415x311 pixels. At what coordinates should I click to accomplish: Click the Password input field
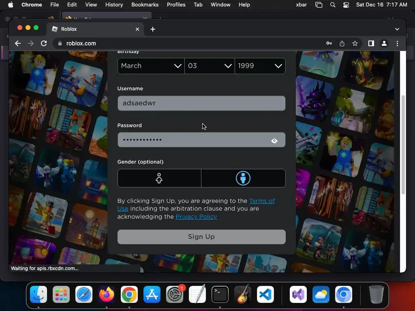coord(201,140)
